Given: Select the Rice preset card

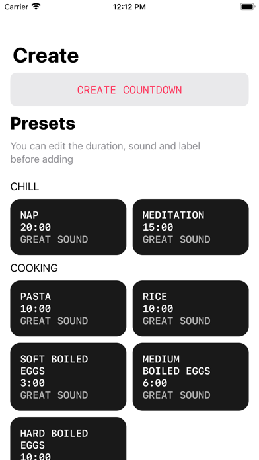Looking at the screenshot, I should tap(191, 309).
